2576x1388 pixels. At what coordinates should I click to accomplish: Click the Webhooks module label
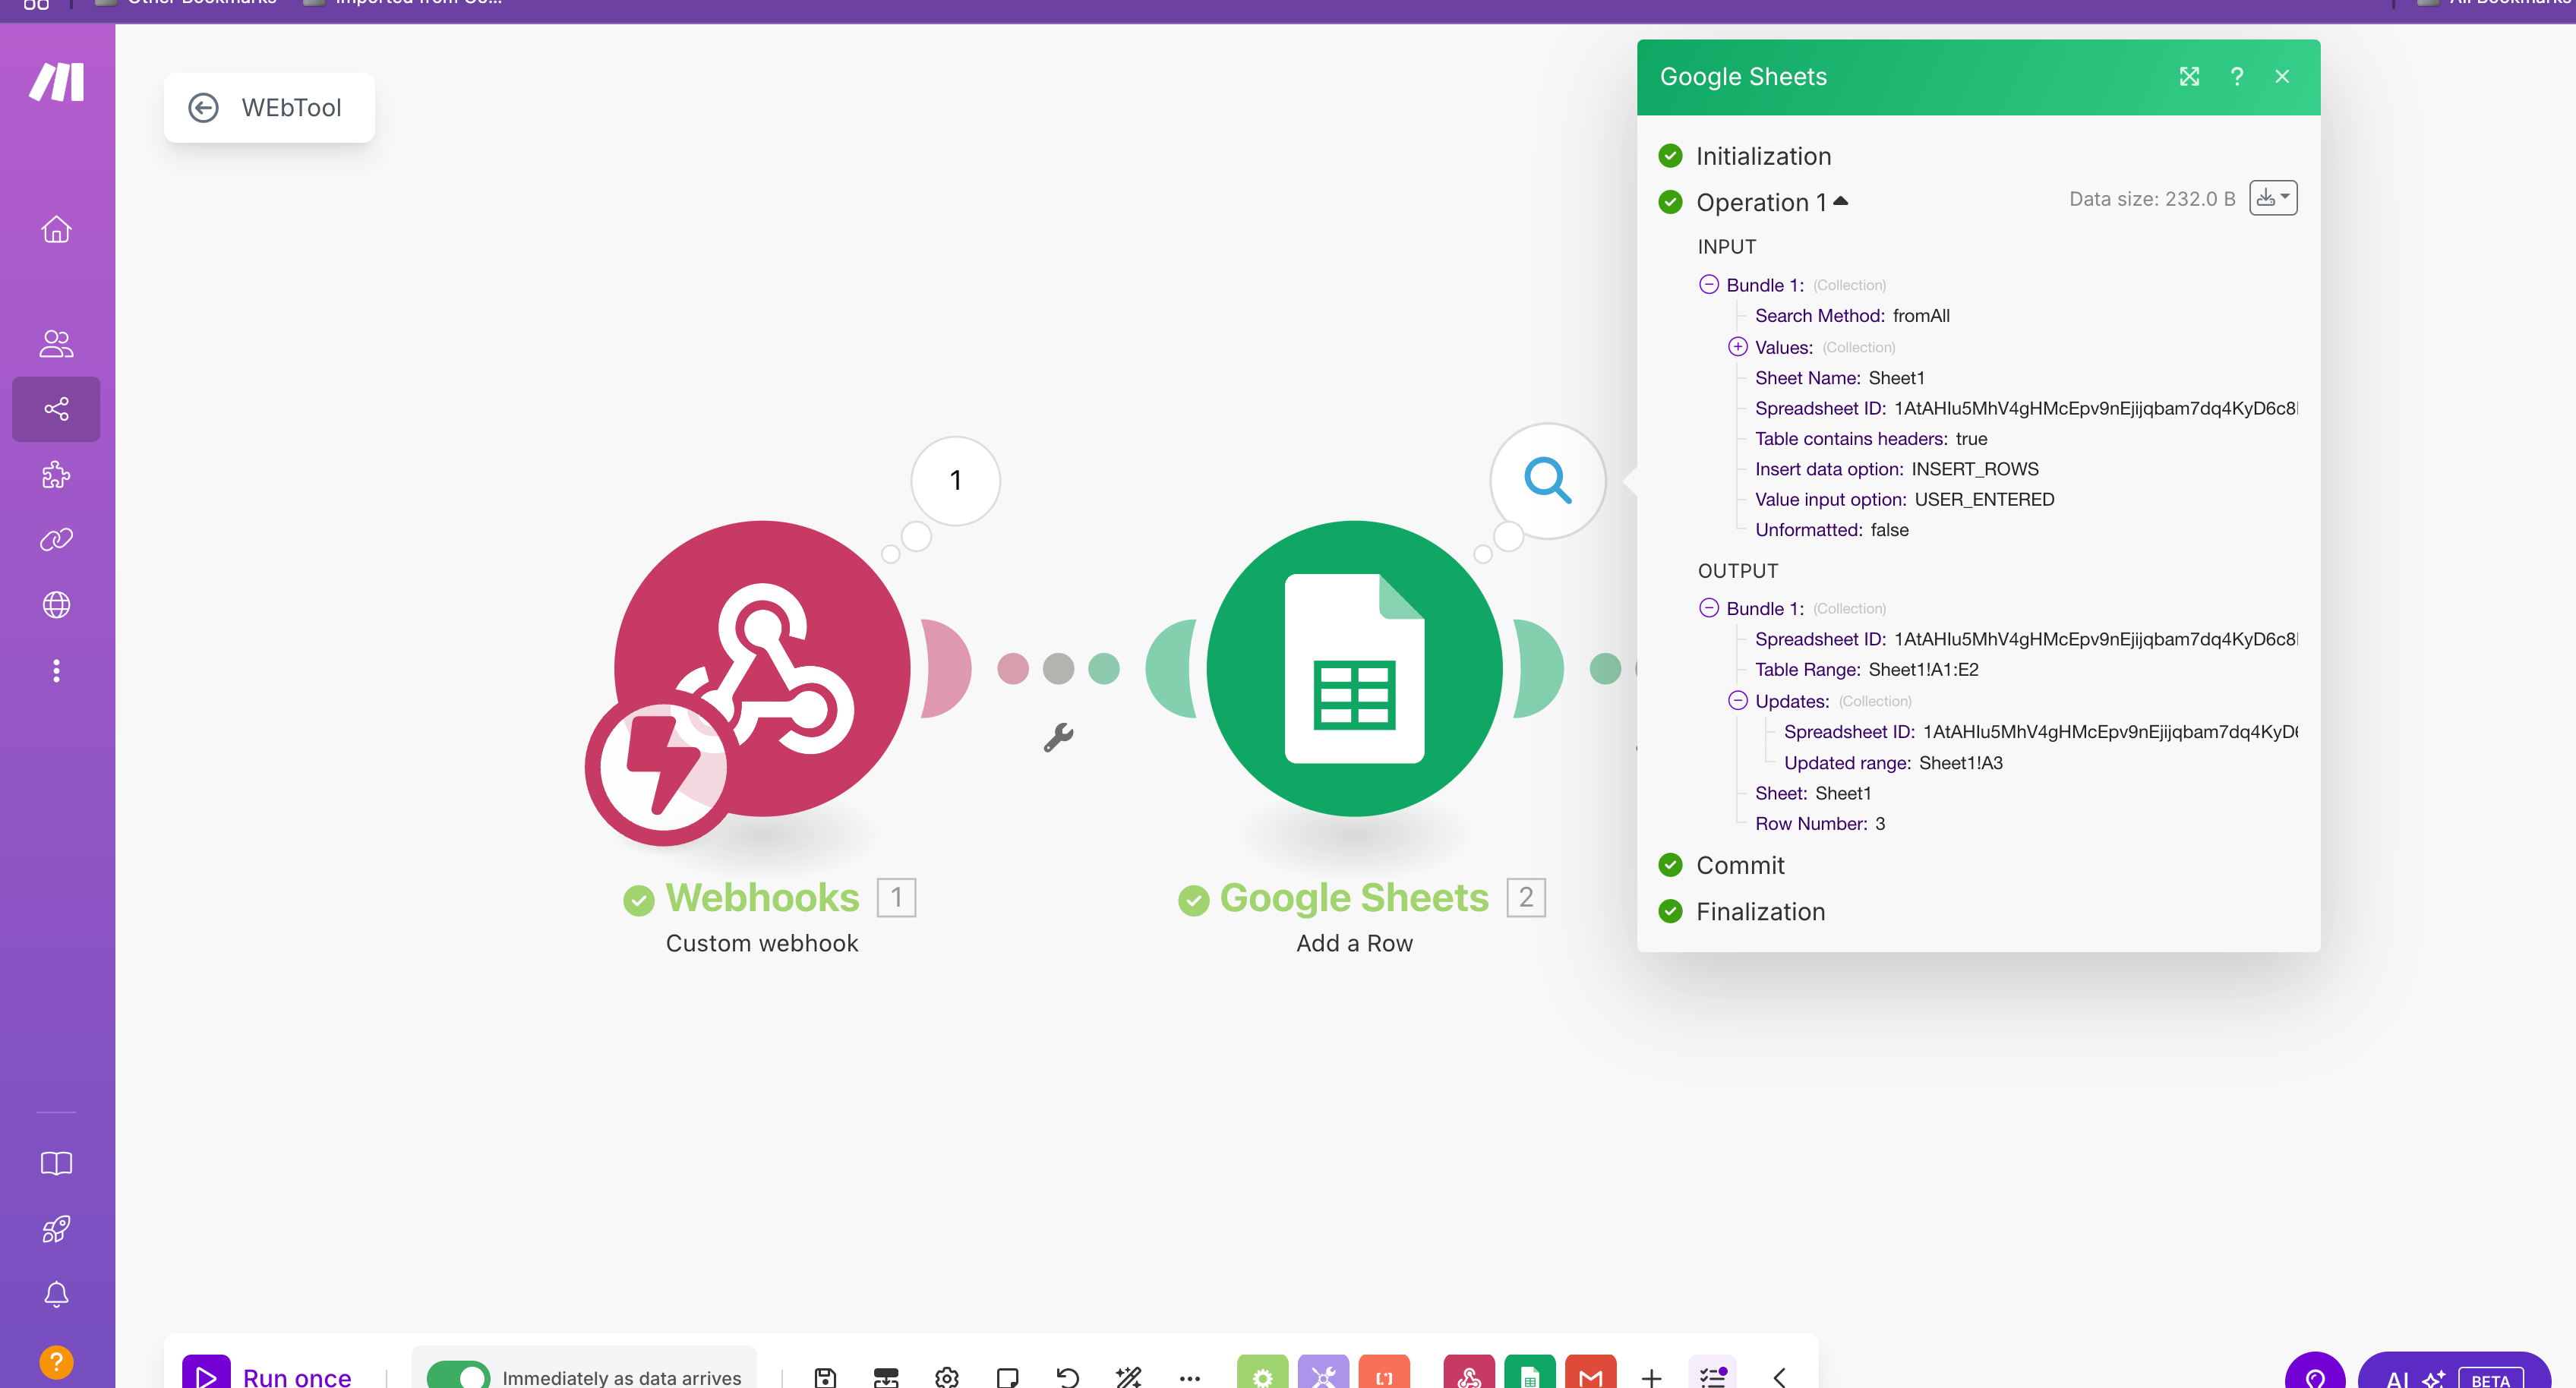(762, 897)
